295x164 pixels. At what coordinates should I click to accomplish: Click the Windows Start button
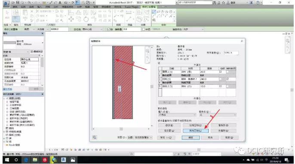7,160
